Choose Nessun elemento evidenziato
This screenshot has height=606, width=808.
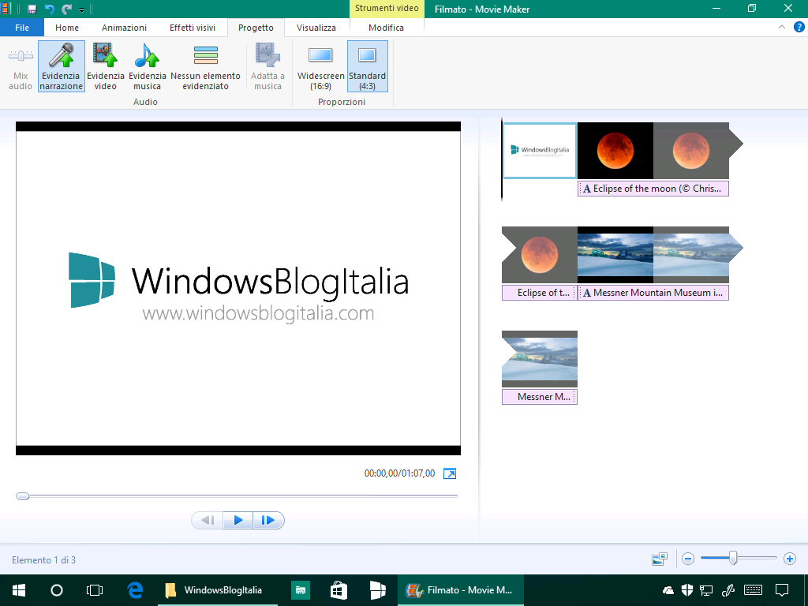coord(206,66)
